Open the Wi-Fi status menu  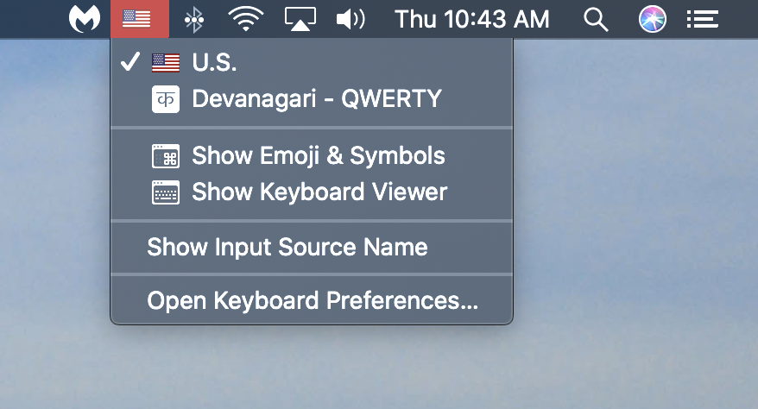pyautogui.click(x=245, y=19)
